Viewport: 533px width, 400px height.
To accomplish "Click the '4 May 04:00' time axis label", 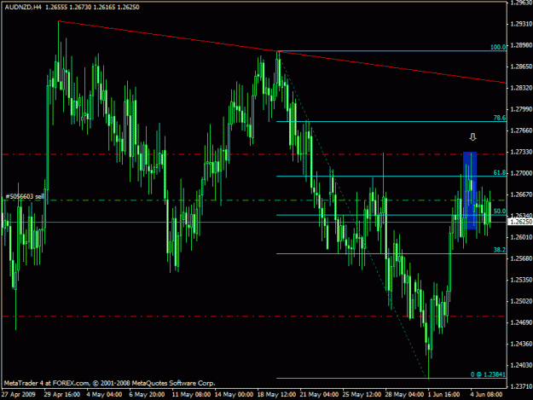I will (x=104, y=395).
